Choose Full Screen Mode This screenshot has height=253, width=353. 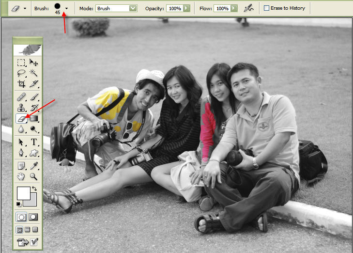tap(35, 230)
